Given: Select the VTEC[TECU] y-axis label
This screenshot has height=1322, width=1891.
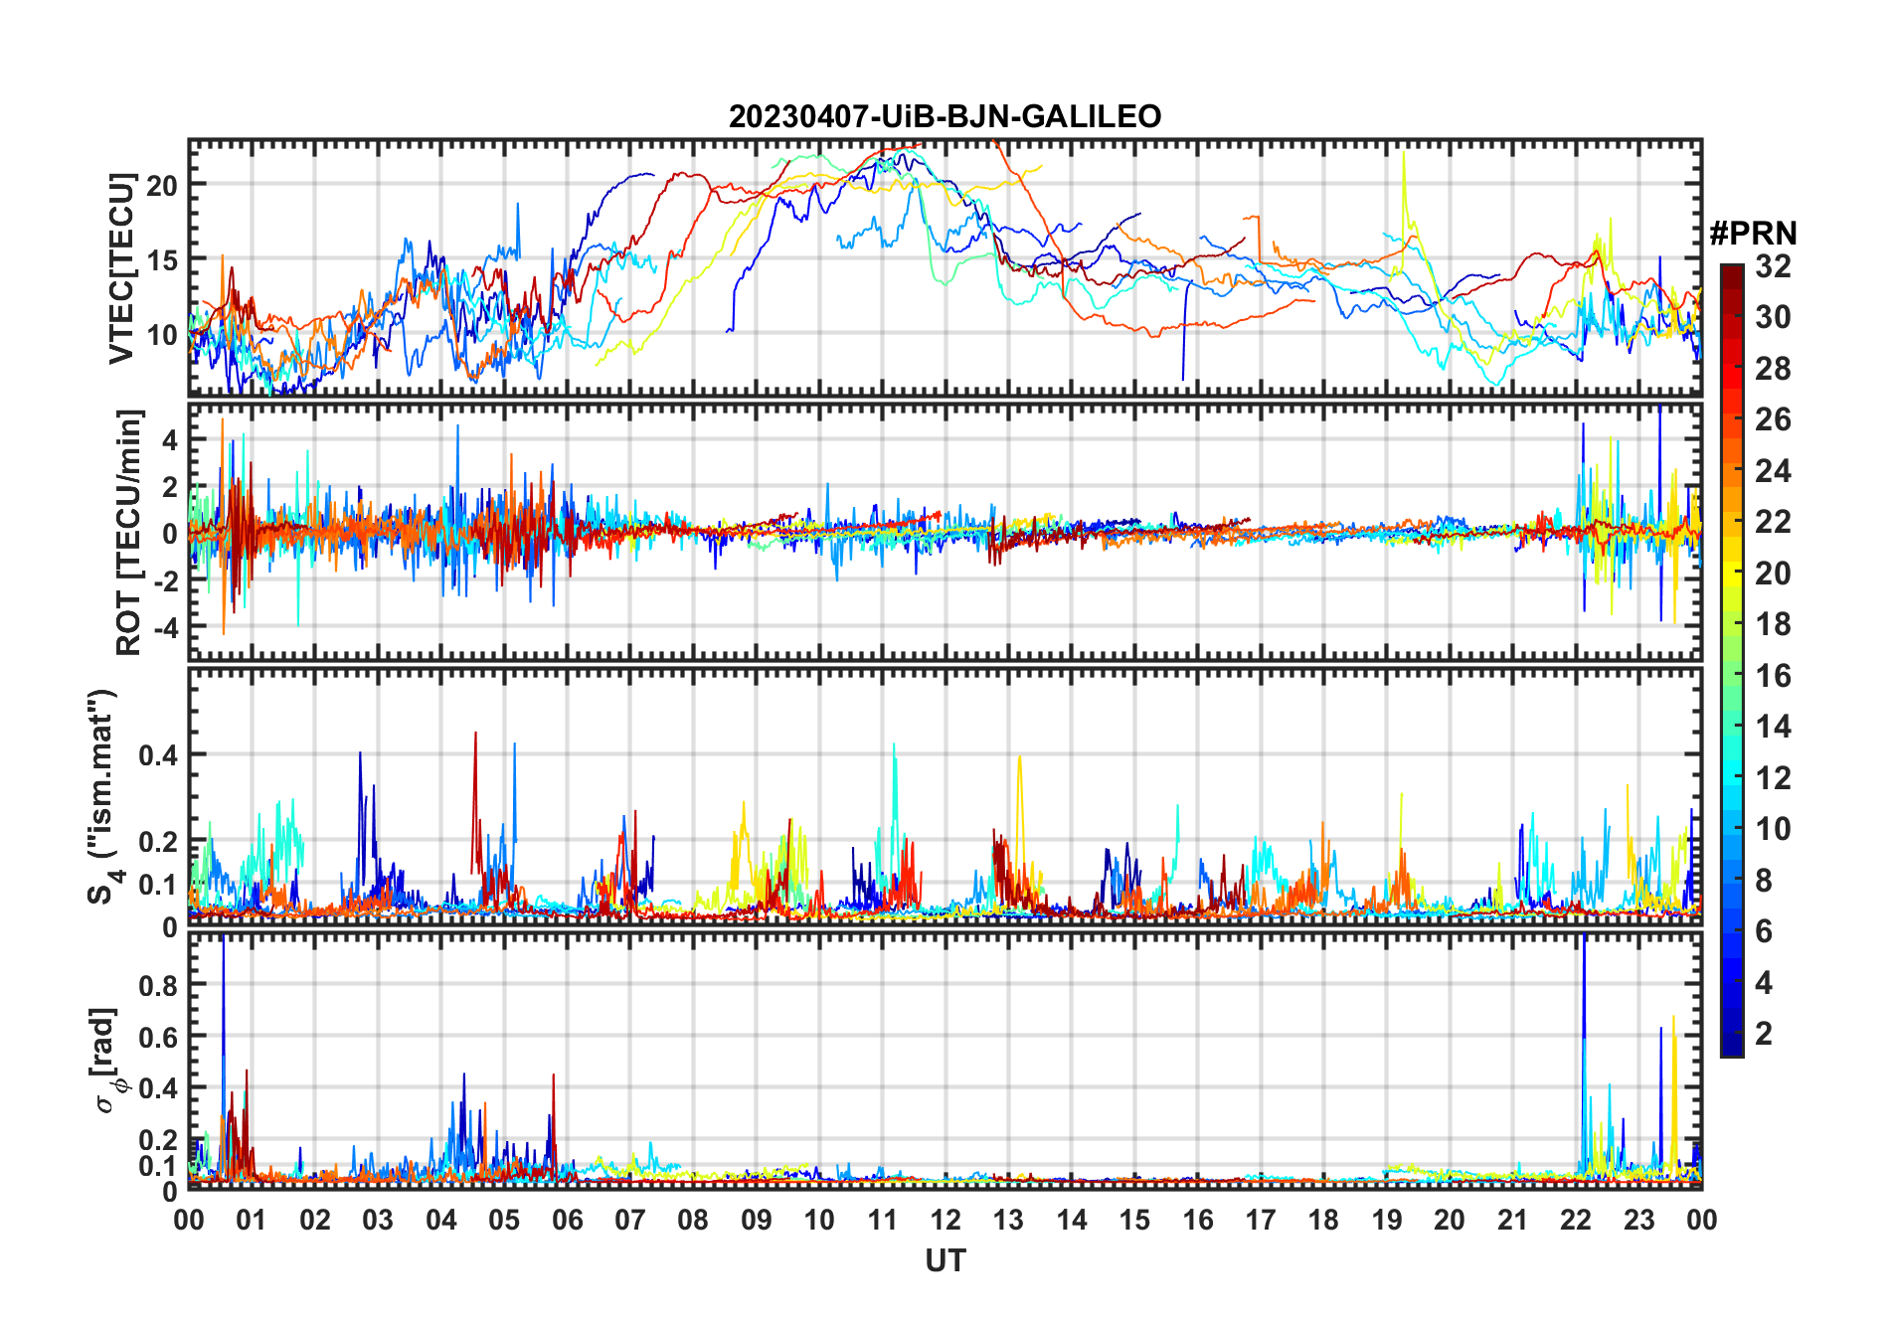Looking at the screenshot, I should point(121,268).
